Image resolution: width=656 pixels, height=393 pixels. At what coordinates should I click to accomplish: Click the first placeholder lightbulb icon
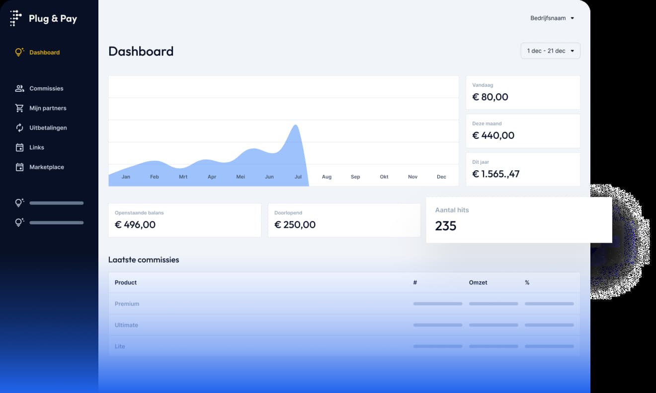(19, 202)
